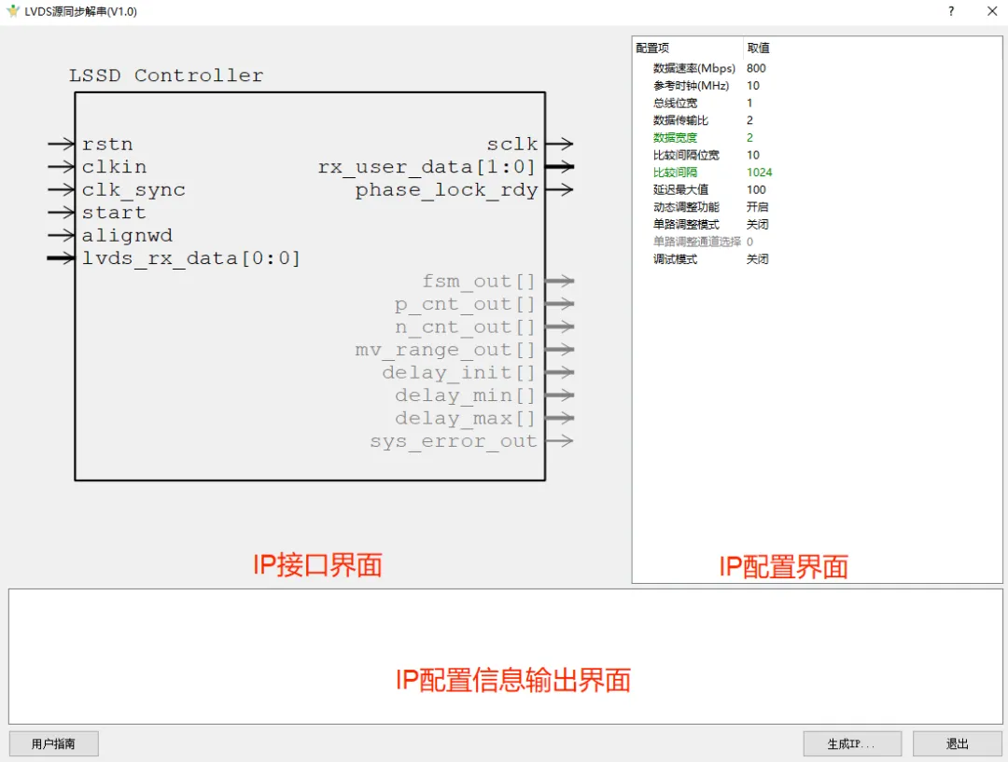1008x762 pixels.
Task: Click the 总线位宽 value cell
Action: (749, 104)
